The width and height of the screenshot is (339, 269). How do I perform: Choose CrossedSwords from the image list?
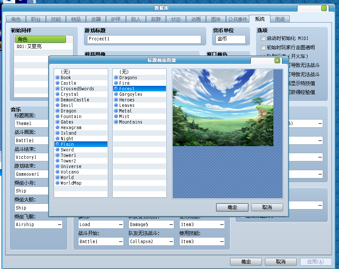tap(81, 89)
